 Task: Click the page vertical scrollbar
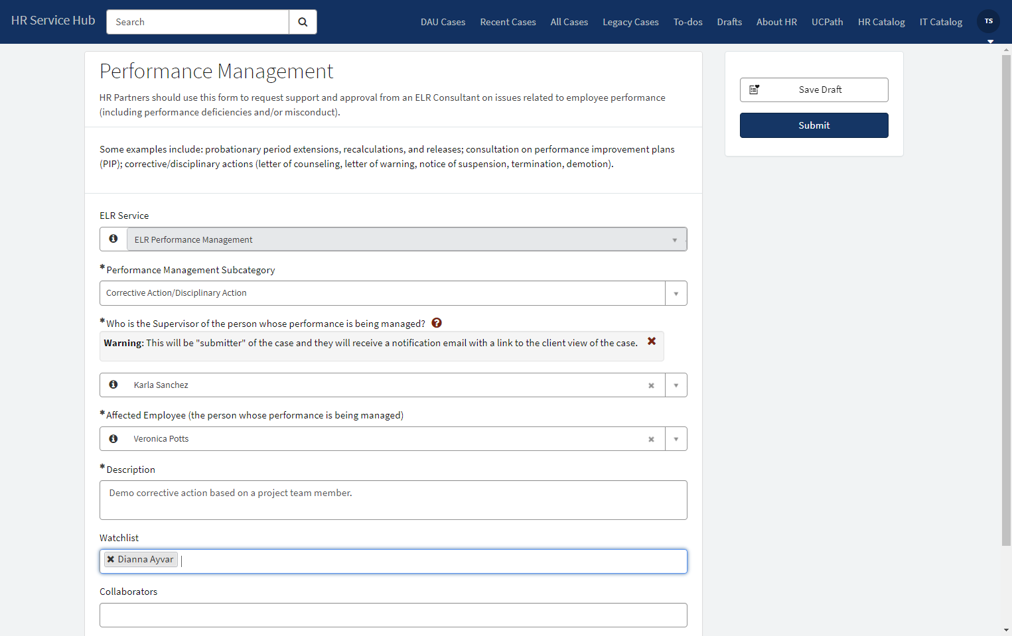click(x=1006, y=300)
